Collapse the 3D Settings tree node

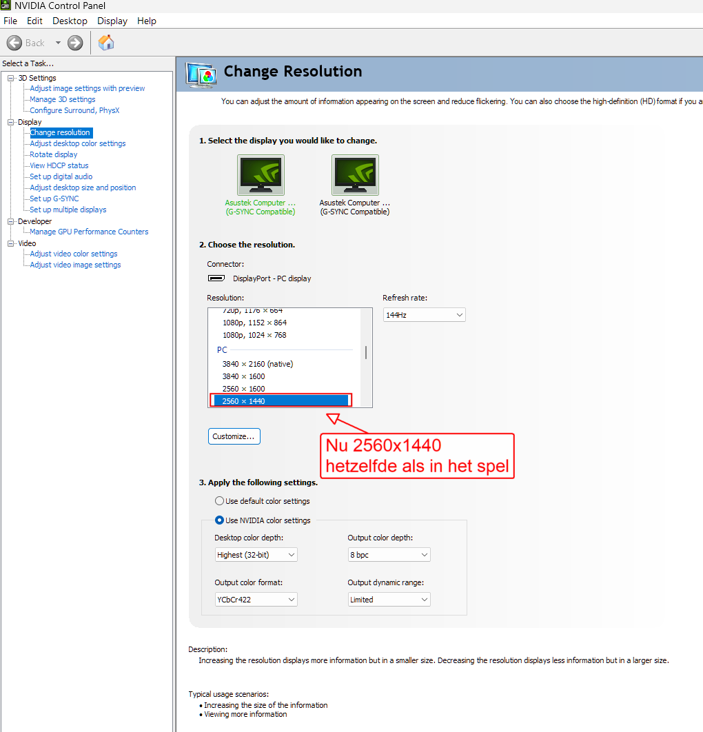pos(11,78)
